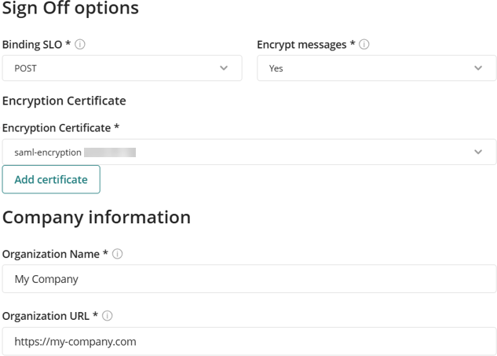The image size is (497, 356).
Task: Click the Sign Off options heading
Action: (71, 8)
